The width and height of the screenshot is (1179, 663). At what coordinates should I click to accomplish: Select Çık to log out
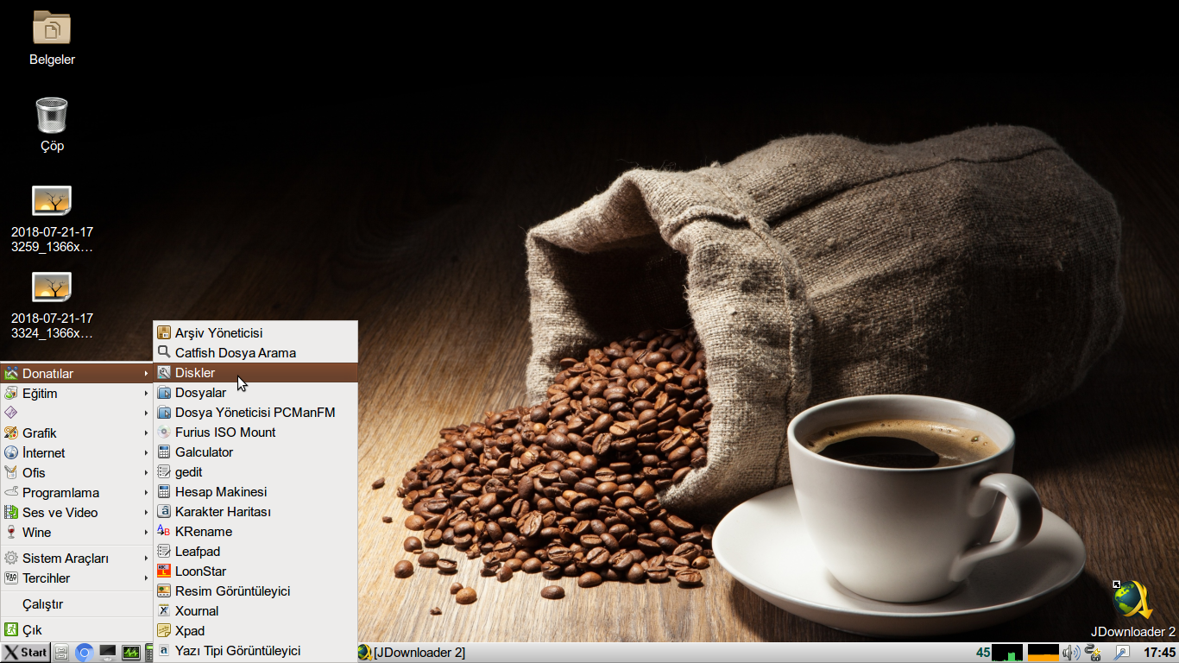77,630
